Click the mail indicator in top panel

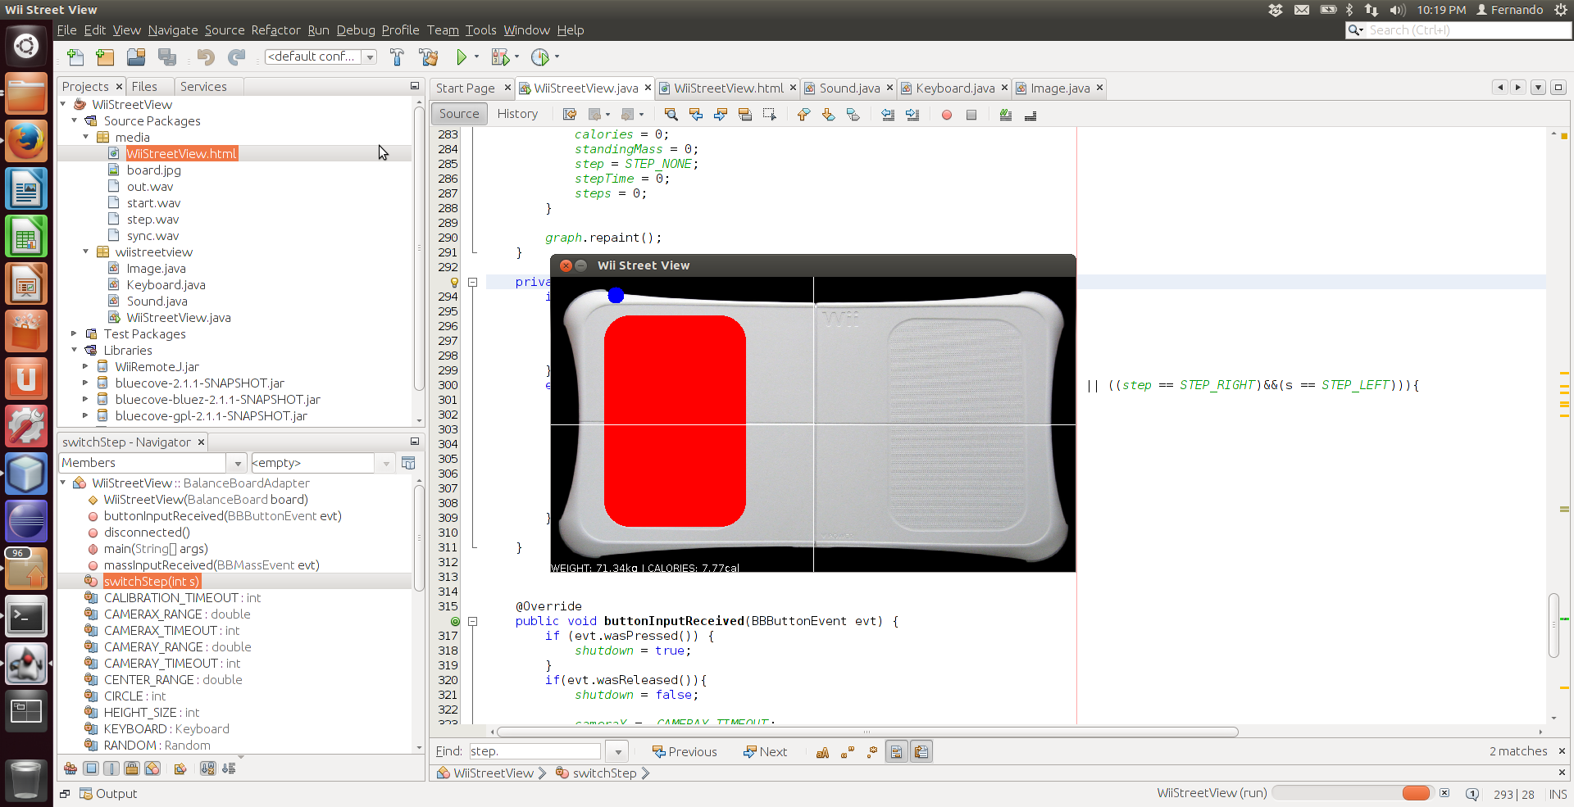point(1302,10)
